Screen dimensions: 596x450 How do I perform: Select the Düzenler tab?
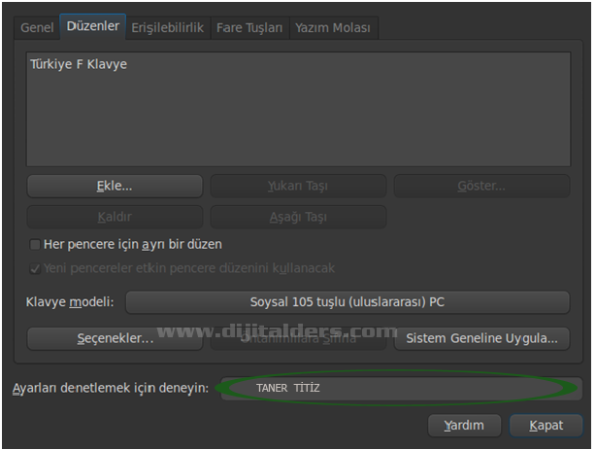tap(93, 26)
